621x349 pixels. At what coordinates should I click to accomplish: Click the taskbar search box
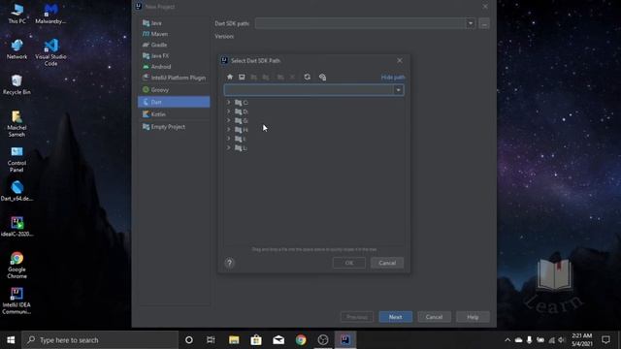coord(100,340)
